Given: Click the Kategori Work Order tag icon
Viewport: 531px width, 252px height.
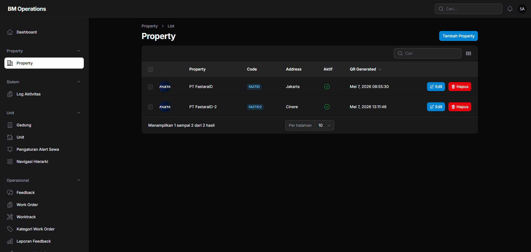Looking at the screenshot, I should [x=10, y=229].
